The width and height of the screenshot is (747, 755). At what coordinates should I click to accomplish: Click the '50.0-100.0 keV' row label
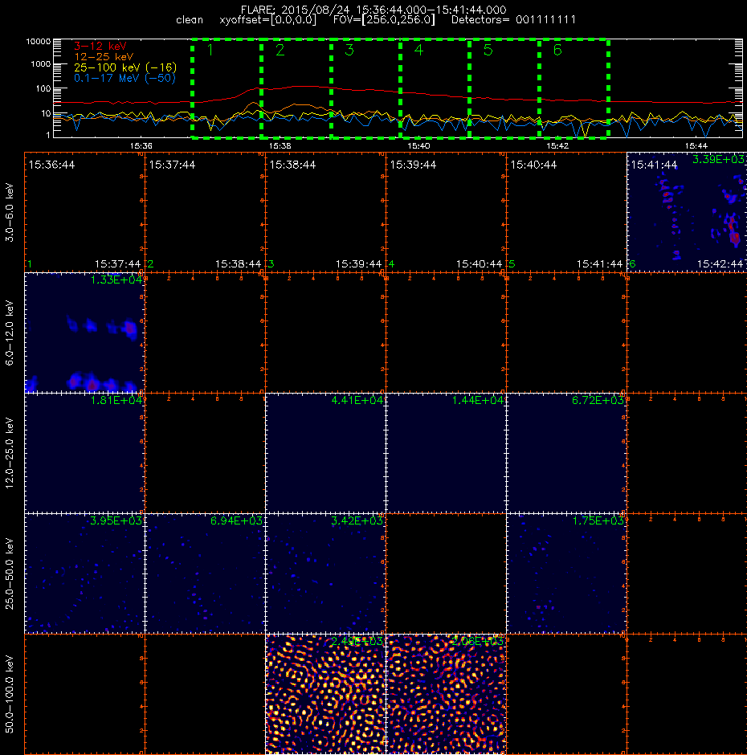10,694
